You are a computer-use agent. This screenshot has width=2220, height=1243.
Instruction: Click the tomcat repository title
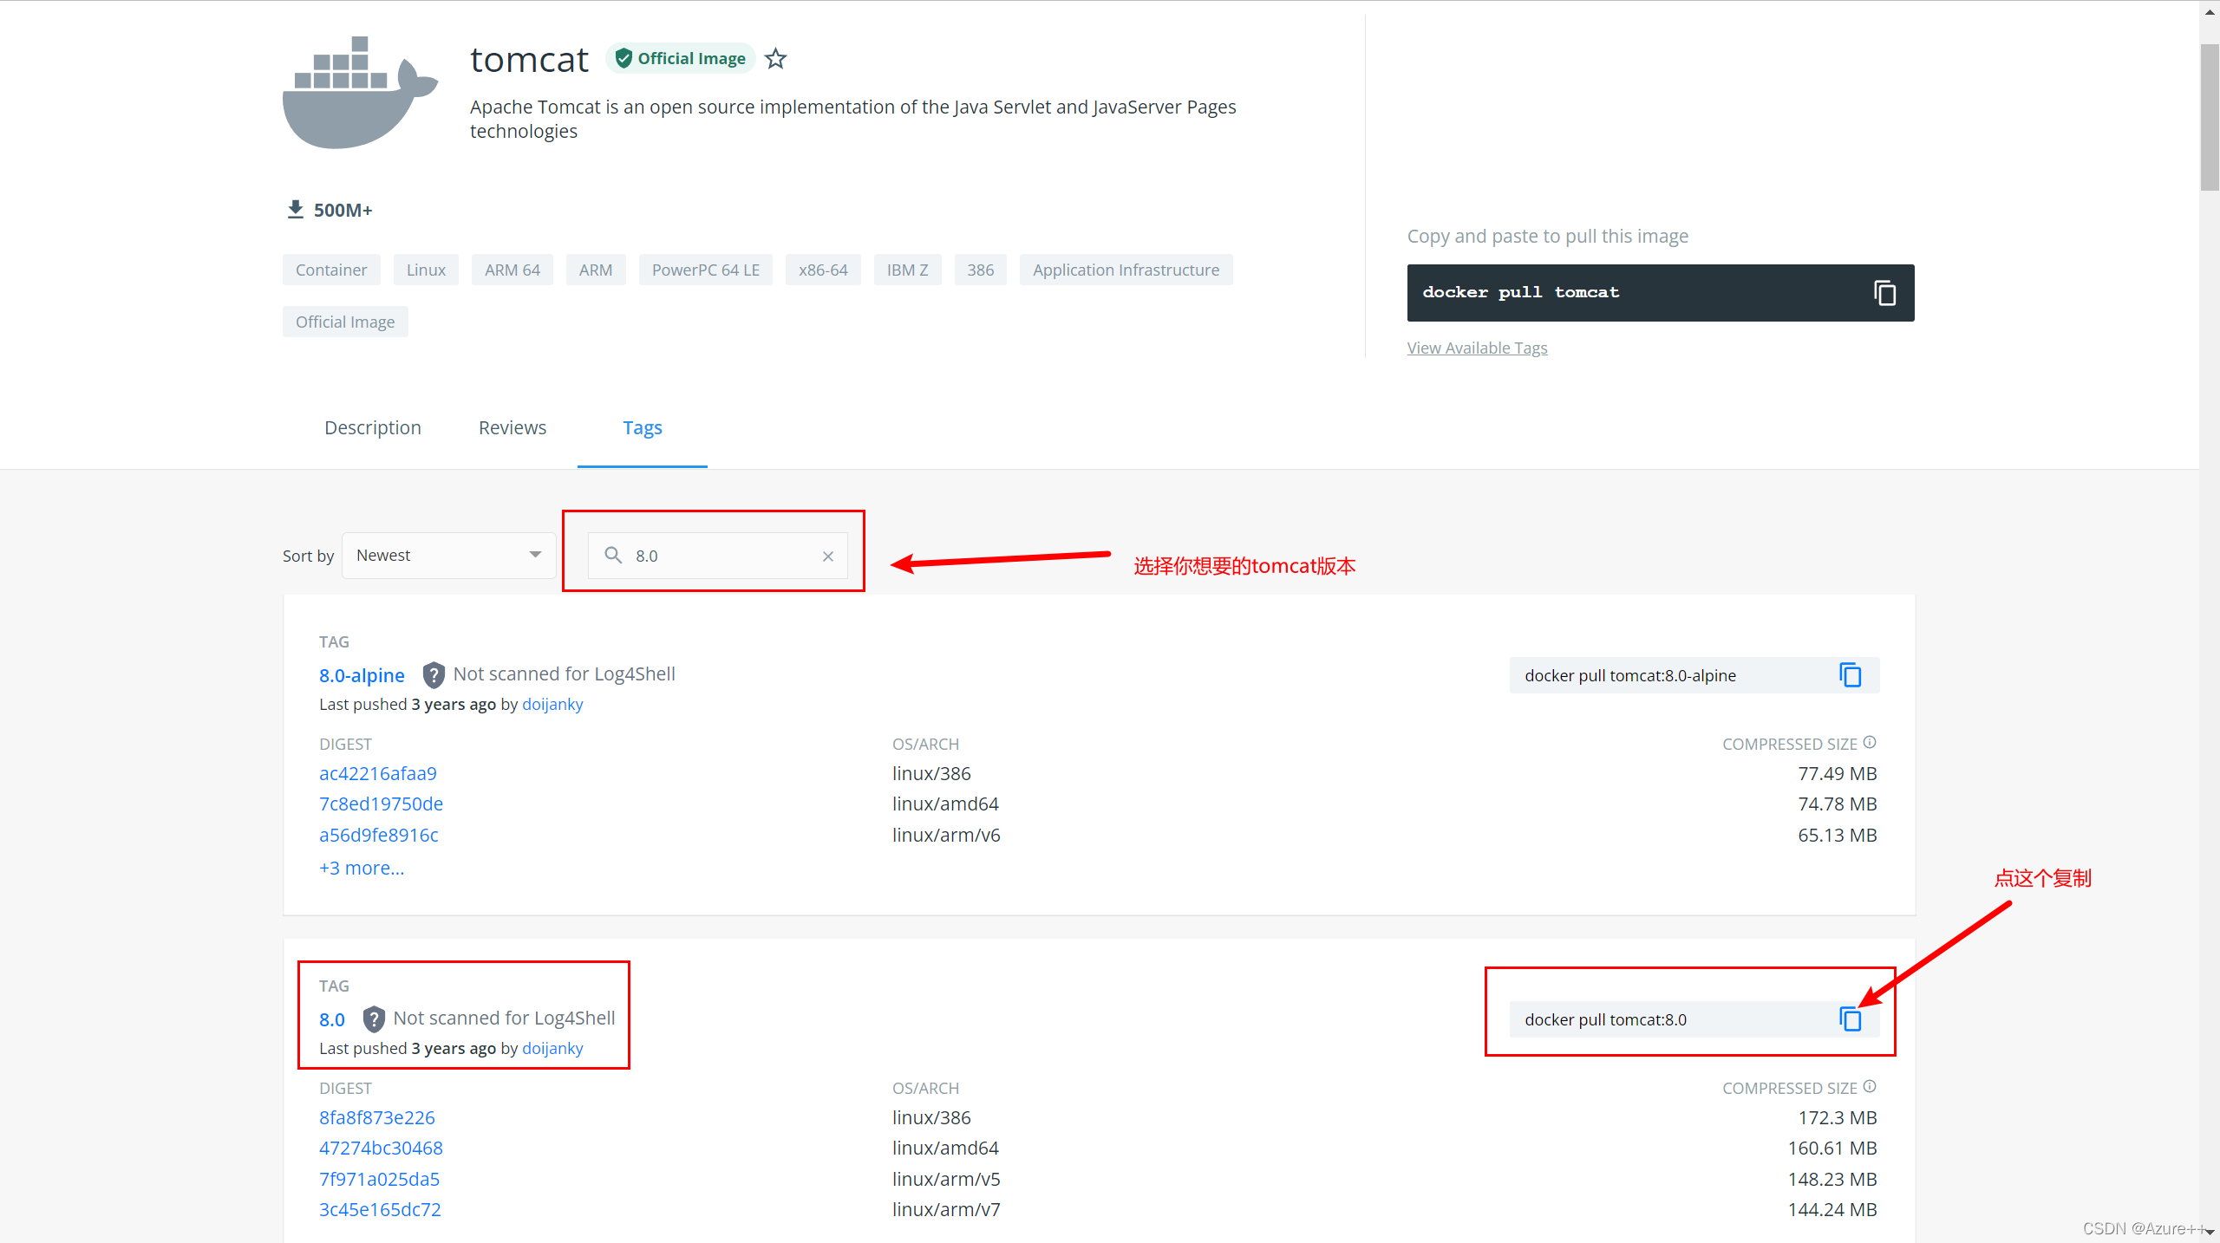click(x=529, y=60)
